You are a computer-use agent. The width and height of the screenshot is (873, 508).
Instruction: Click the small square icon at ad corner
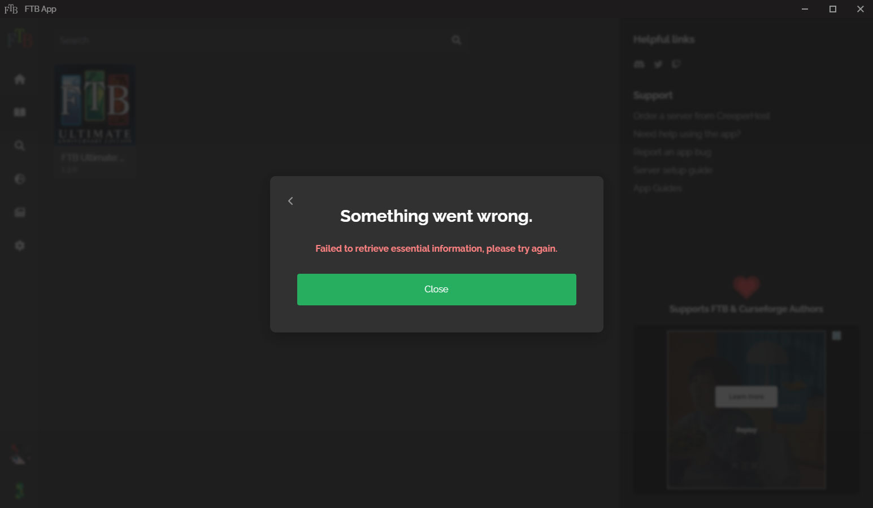(837, 336)
